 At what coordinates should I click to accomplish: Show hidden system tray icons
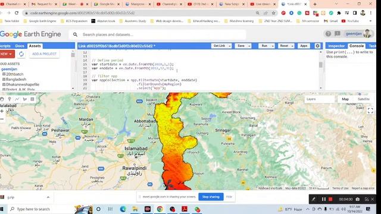click(308, 209)
